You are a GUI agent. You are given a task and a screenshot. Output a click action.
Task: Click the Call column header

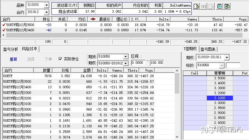195,73
